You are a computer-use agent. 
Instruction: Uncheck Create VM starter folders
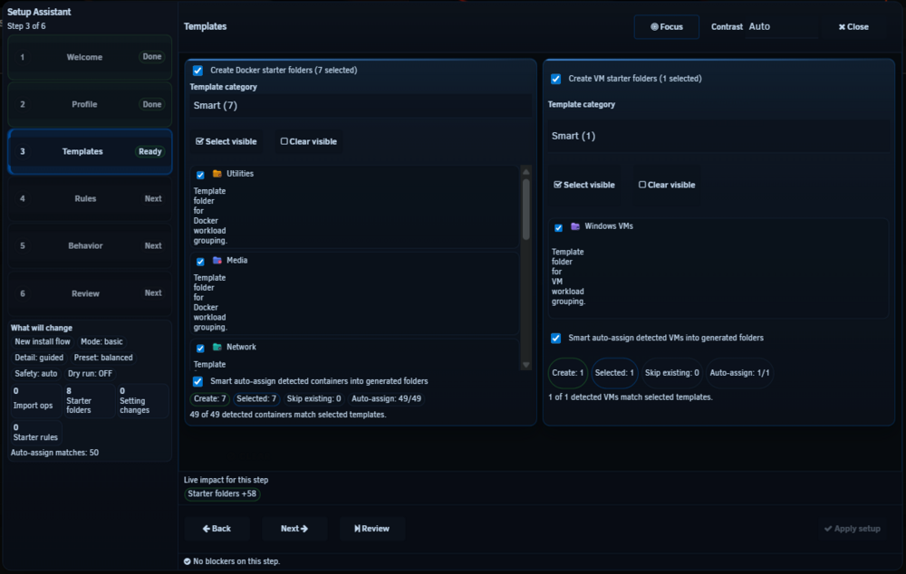pyautogui.click(x=556, y=79)
